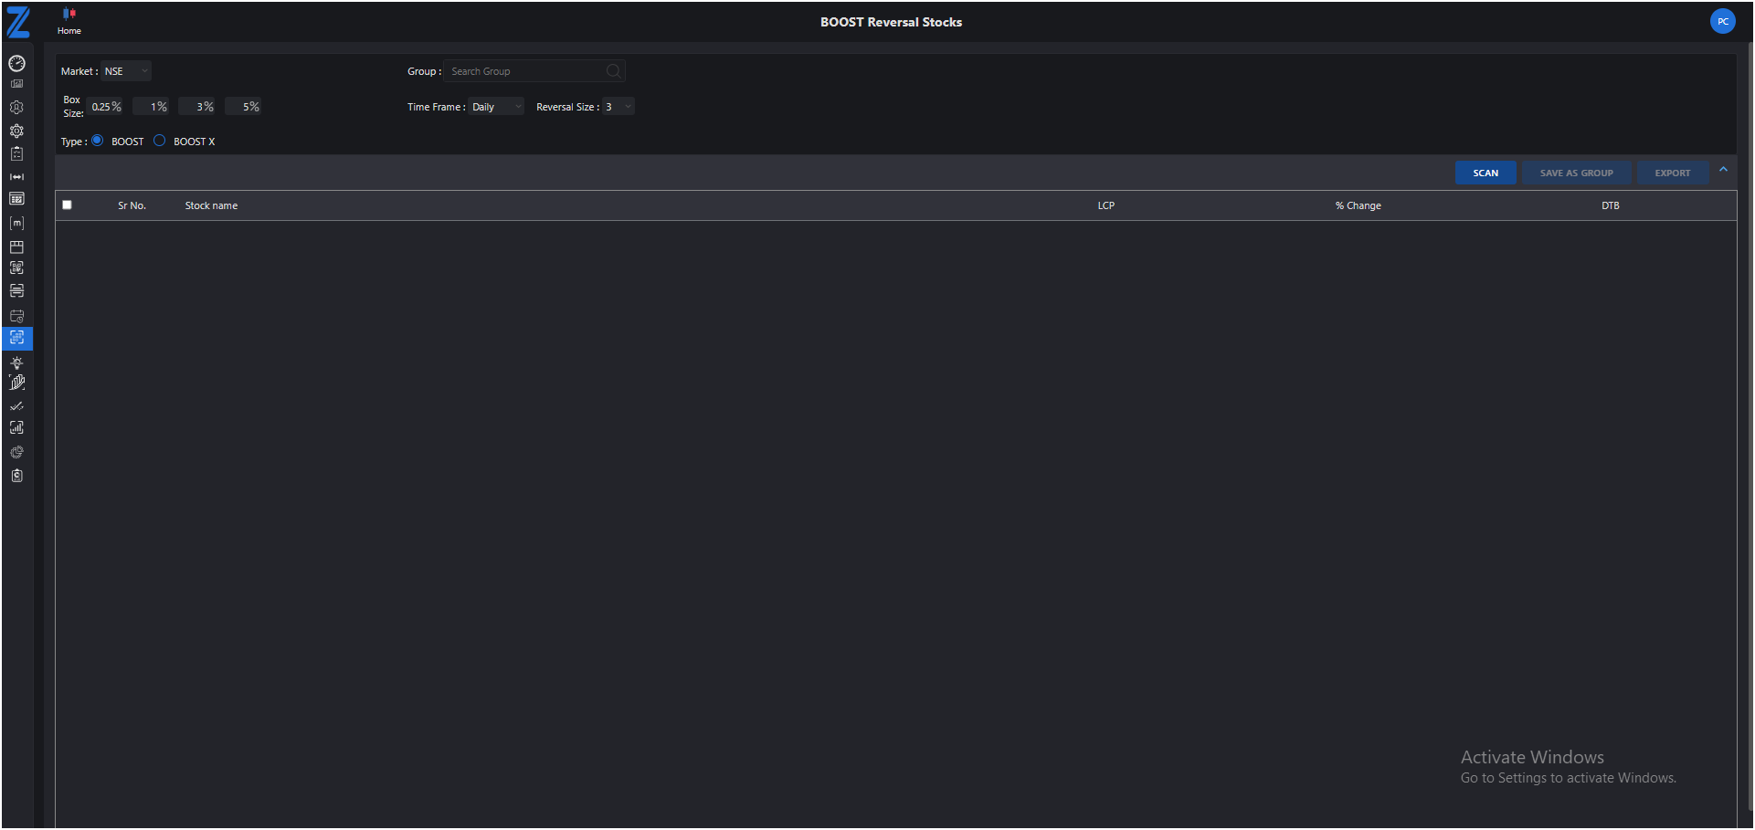
Task: Click the magnifier icon in Group search
Action: point(613,70)
